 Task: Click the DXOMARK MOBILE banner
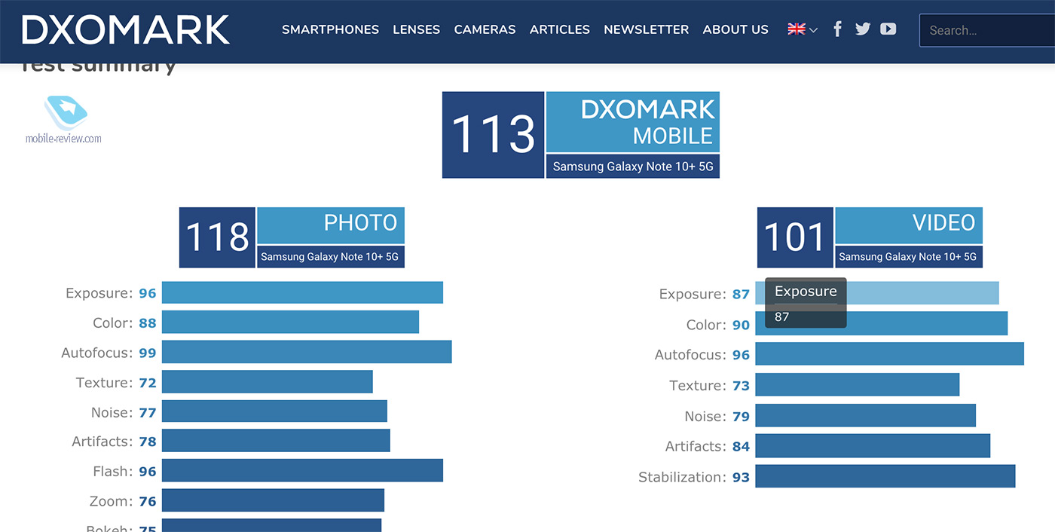633,122
